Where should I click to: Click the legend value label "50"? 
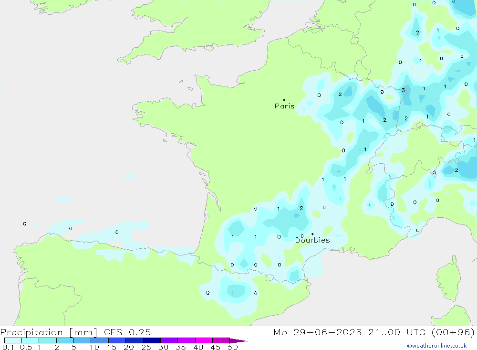pos(233,347)
